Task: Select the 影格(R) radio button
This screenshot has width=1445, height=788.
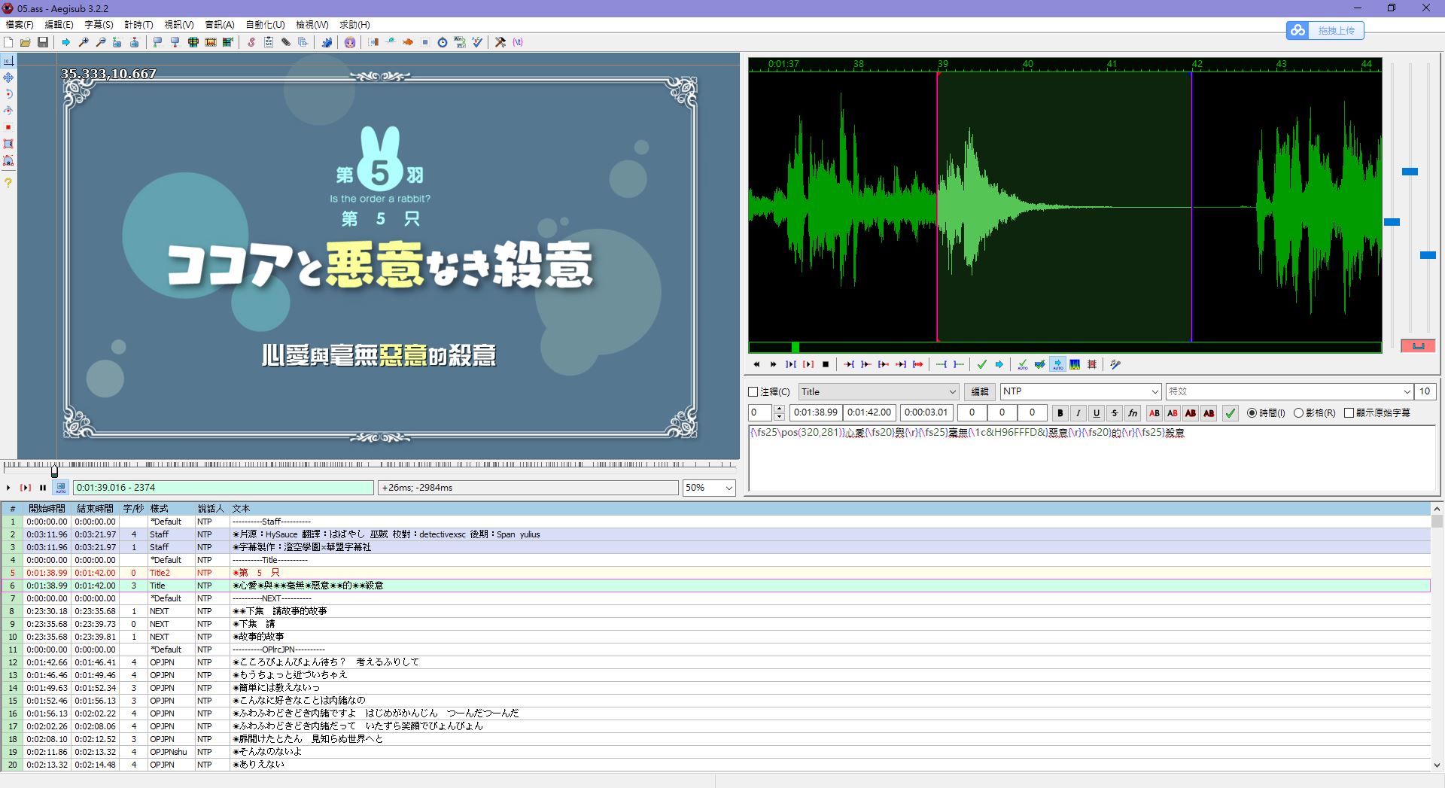Action: [1298, 413]
